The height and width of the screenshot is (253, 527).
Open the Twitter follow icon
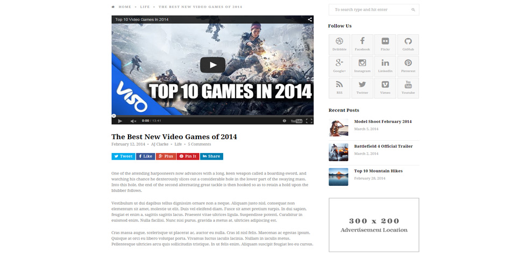tap(362, 88)
